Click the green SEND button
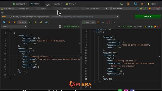 tap(148, 17)
